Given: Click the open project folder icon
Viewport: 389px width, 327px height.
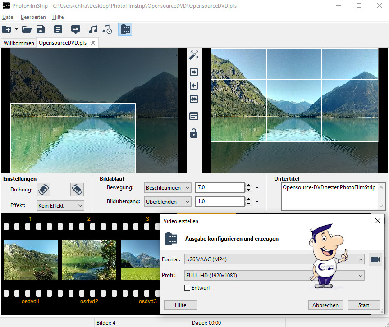Looking at the screenshot, I should [x=27, y=30].
